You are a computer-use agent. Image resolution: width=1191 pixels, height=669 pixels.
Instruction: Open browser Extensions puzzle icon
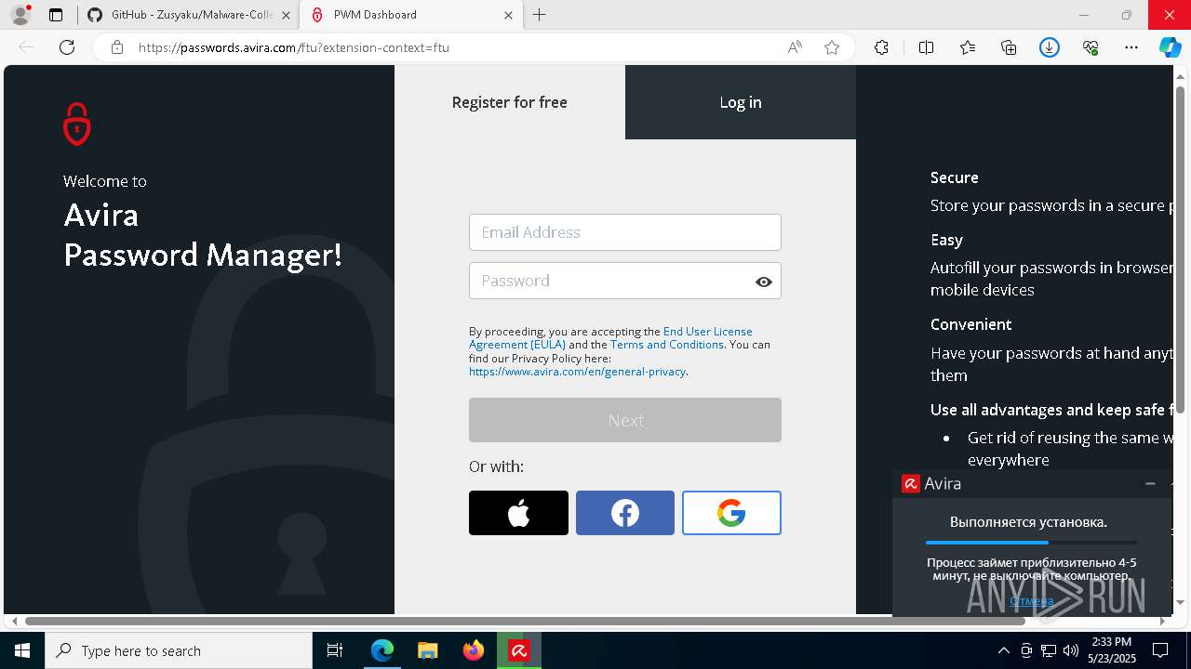coord(882,47)
